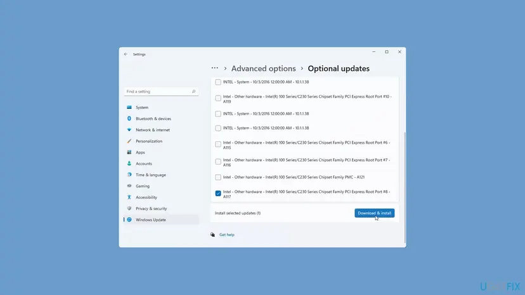Viewport: 525px width, 295px height.
Task: Click the Time & language globe icon
Action: [x=129, y=175]
